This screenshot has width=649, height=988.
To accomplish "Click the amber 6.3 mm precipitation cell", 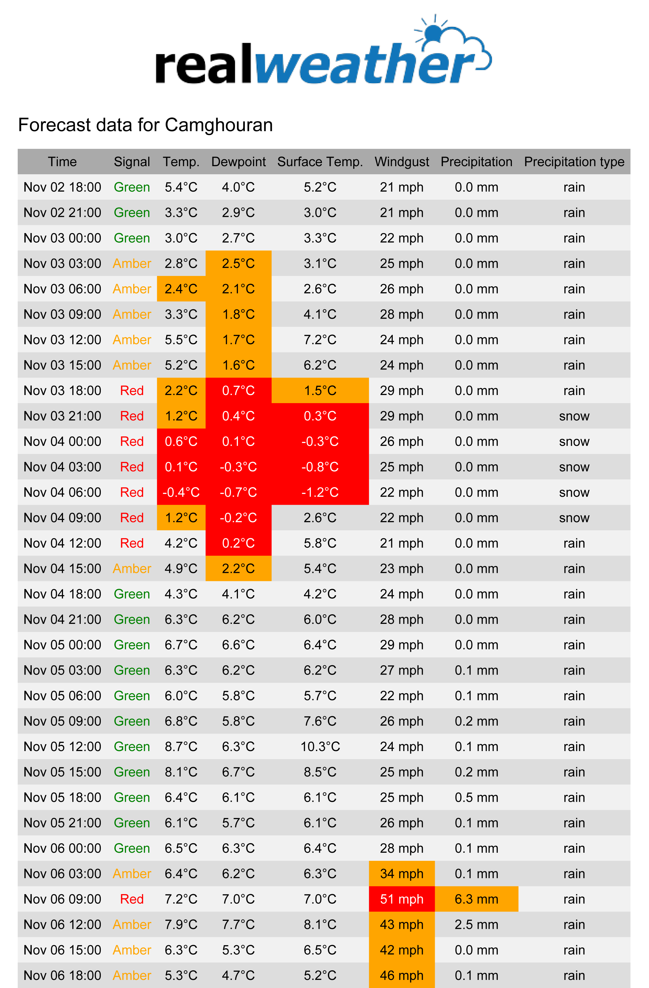I will tap(477, 899).
